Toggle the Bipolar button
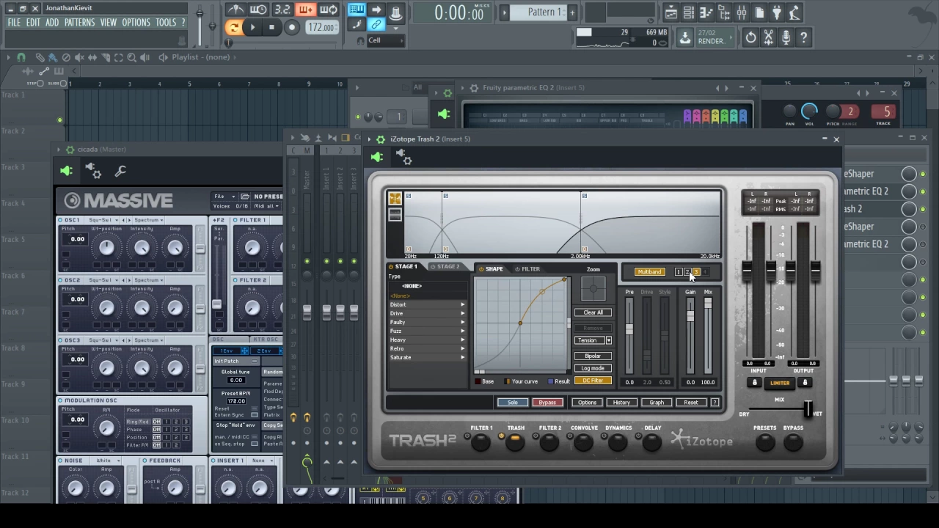Image resolution: width=939 pixels, height=528 pixels. [593, 356]
